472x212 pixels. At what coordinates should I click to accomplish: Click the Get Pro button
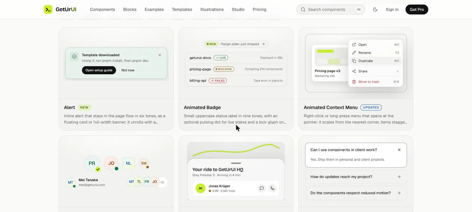coord(417,9)
